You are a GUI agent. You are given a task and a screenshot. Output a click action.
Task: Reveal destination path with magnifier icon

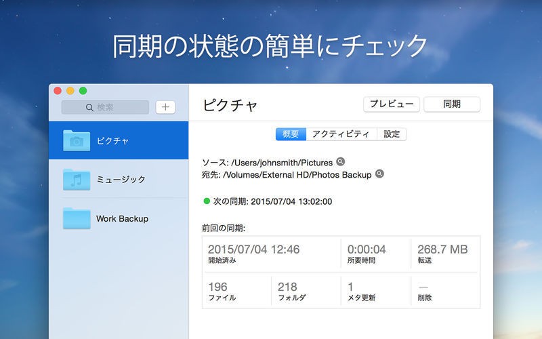[x=379, y=174]
